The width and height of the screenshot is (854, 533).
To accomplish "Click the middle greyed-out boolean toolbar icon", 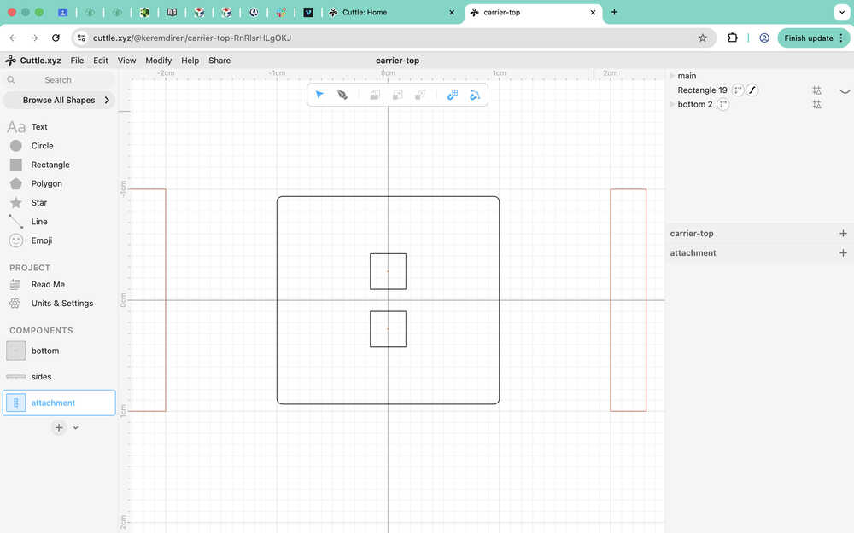I will pos(398,95).
